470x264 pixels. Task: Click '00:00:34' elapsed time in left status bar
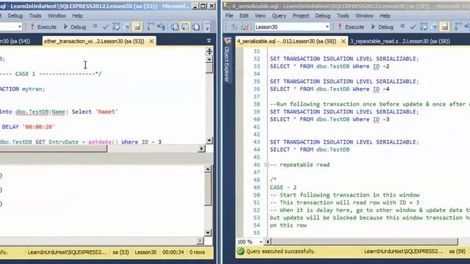coord(173,252)
